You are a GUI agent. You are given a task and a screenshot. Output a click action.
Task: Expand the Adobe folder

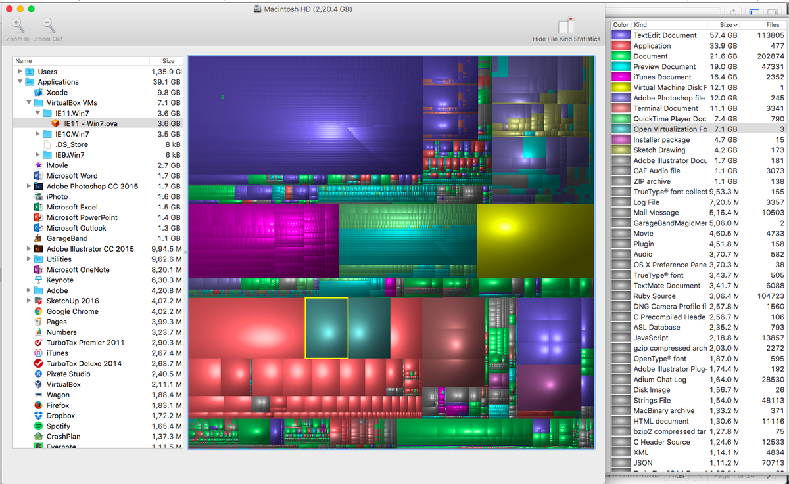[x=29, y=290]
